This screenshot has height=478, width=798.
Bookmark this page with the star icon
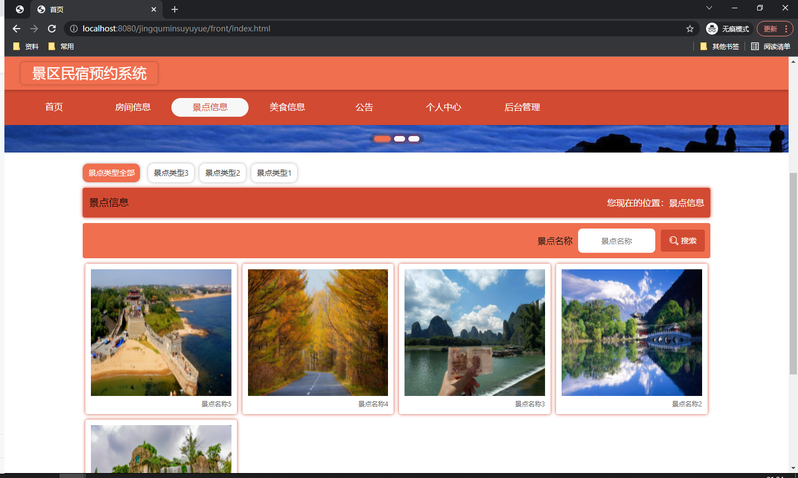click(x=689, y=29)
